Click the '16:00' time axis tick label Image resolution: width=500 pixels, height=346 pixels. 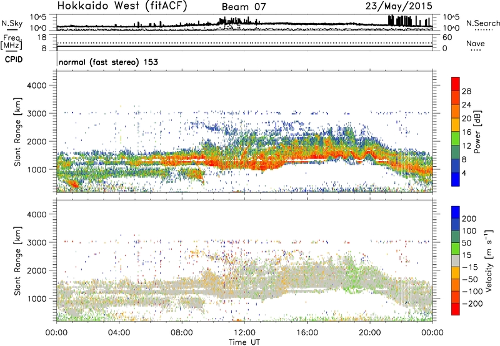coord(307,333)
